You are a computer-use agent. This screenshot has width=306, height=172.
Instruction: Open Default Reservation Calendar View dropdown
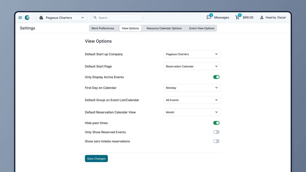click(x=192, y=112)
